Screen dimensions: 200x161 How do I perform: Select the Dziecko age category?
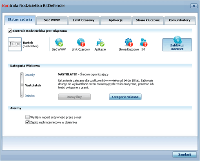click(29, 96)
